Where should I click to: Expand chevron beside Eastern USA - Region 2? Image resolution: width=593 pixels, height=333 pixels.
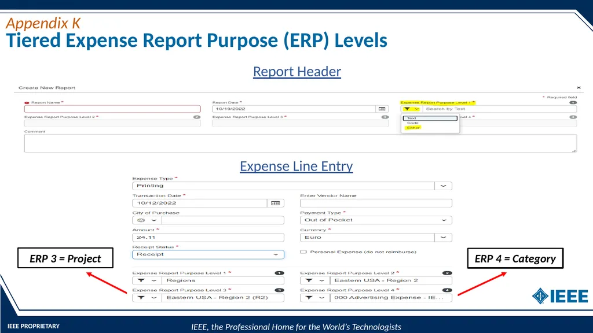[322, 280]
